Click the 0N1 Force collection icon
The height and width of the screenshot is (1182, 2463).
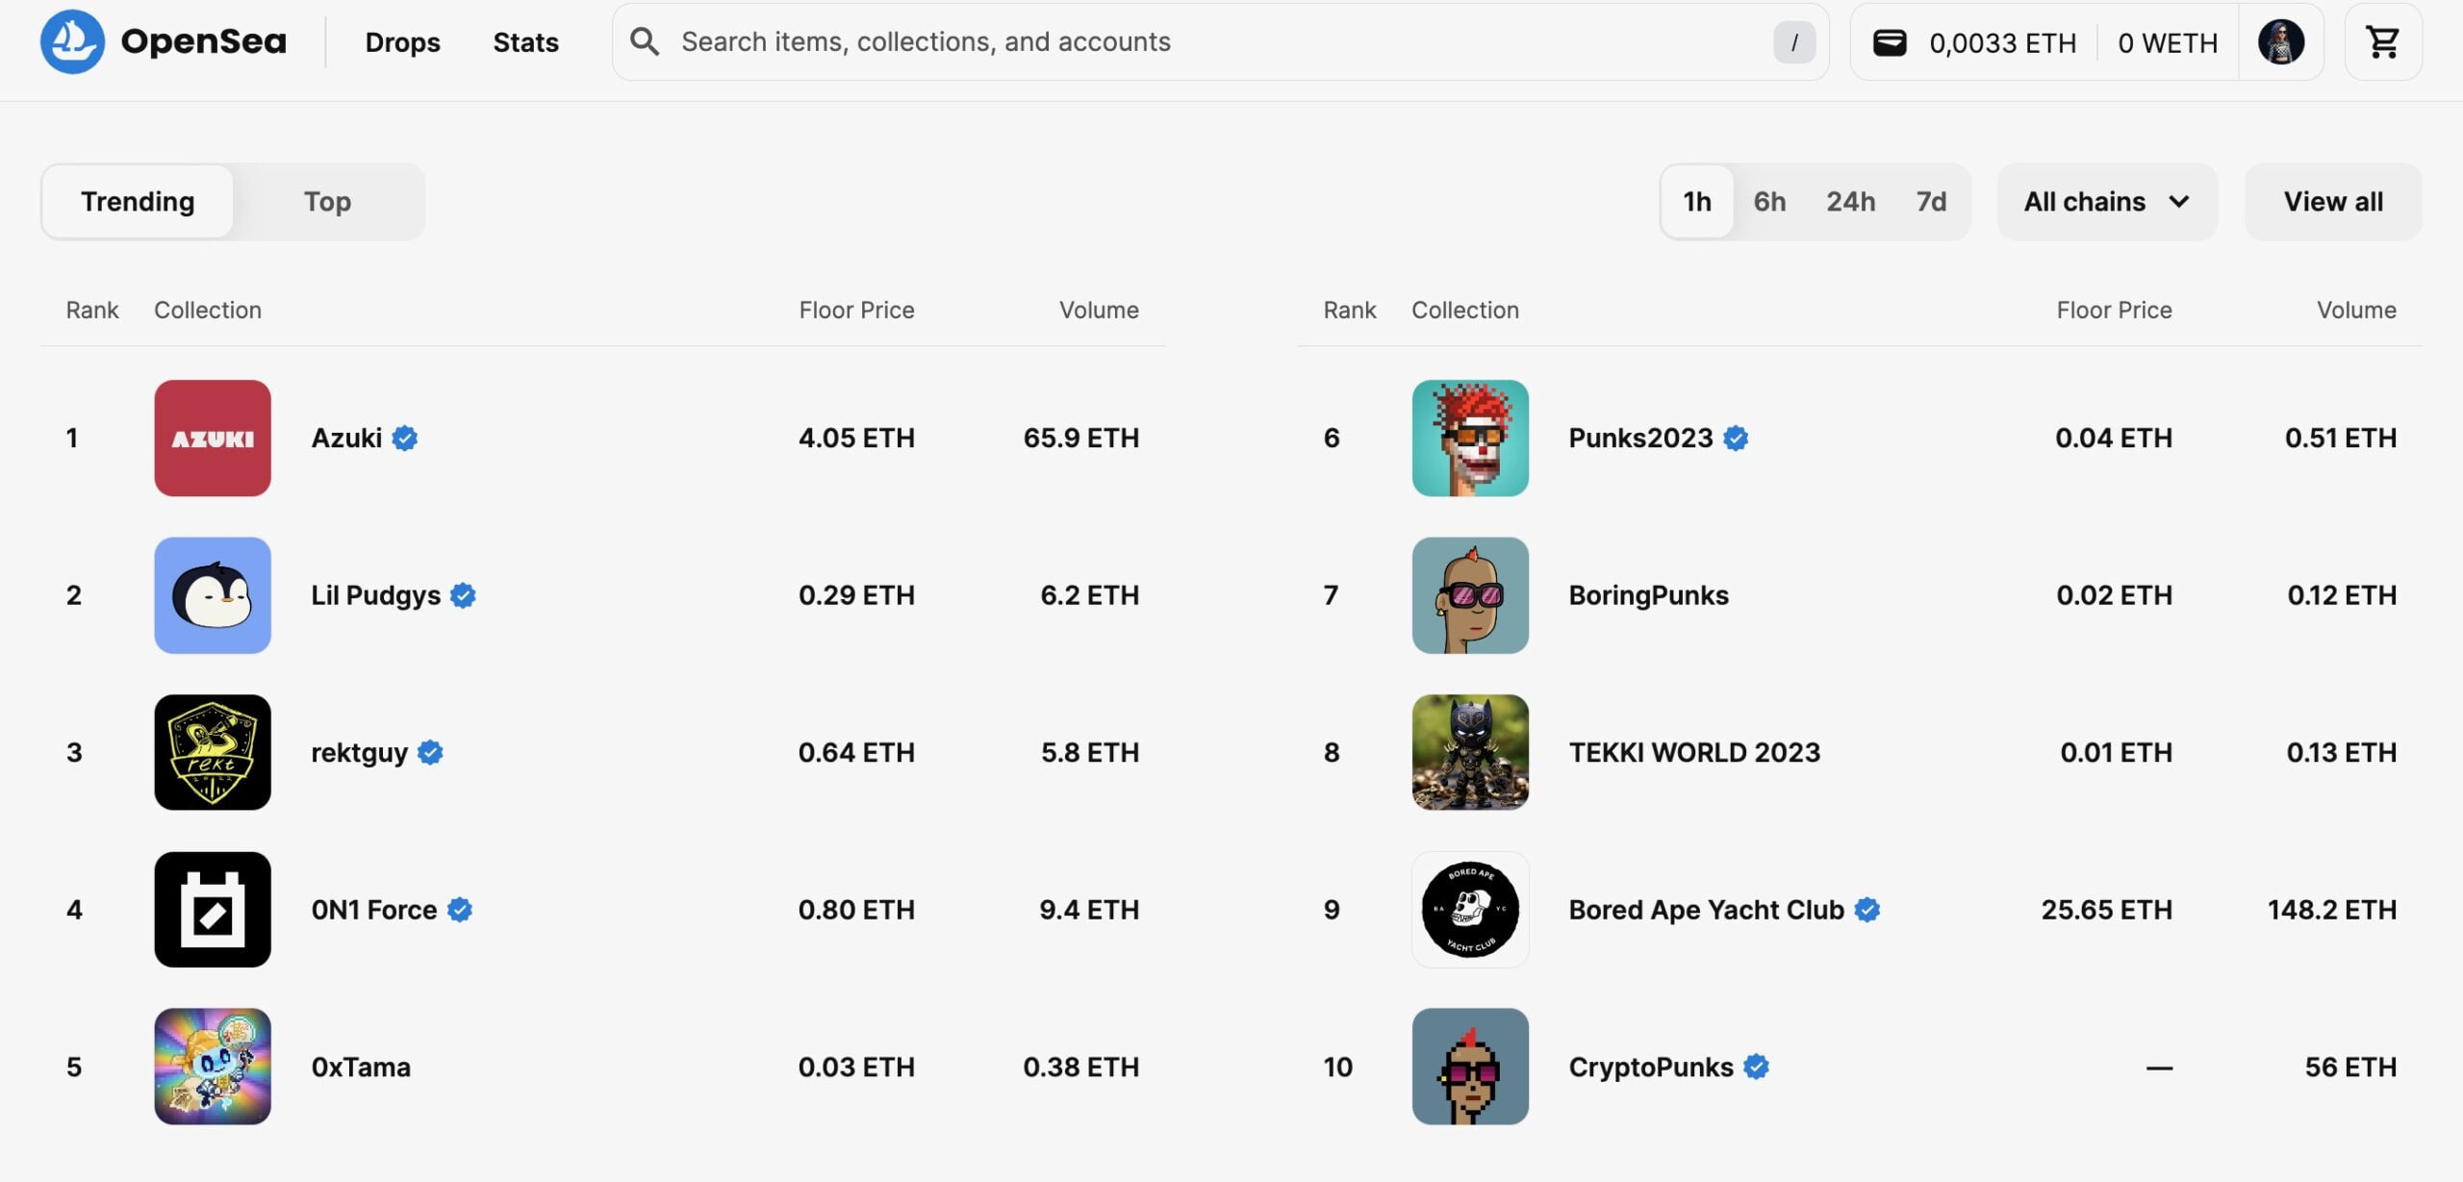[213, 909]
